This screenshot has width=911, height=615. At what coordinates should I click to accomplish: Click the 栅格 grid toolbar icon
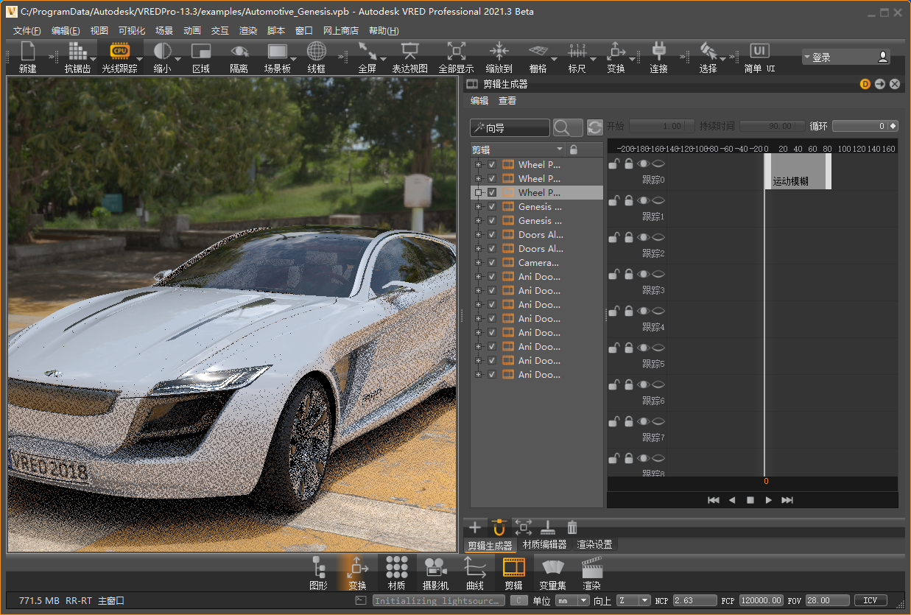(x=538, y=52)
